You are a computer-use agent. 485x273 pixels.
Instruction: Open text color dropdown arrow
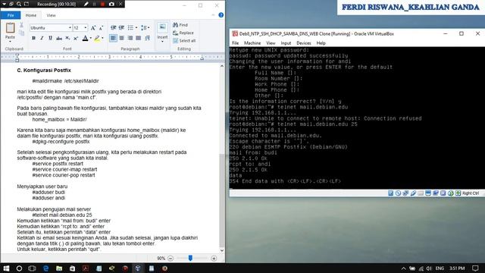[91, 39]
